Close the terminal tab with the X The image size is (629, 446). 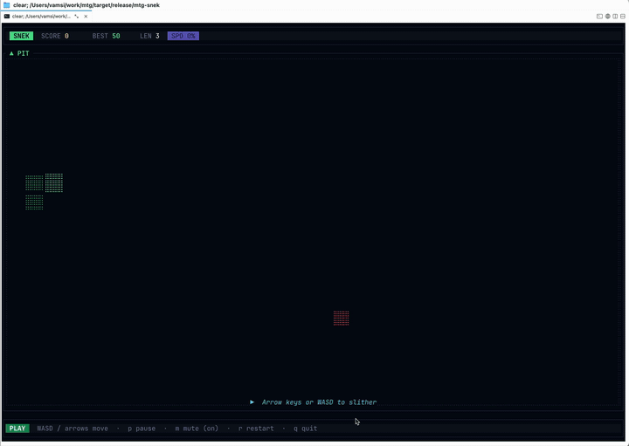(x=86, y=17)
